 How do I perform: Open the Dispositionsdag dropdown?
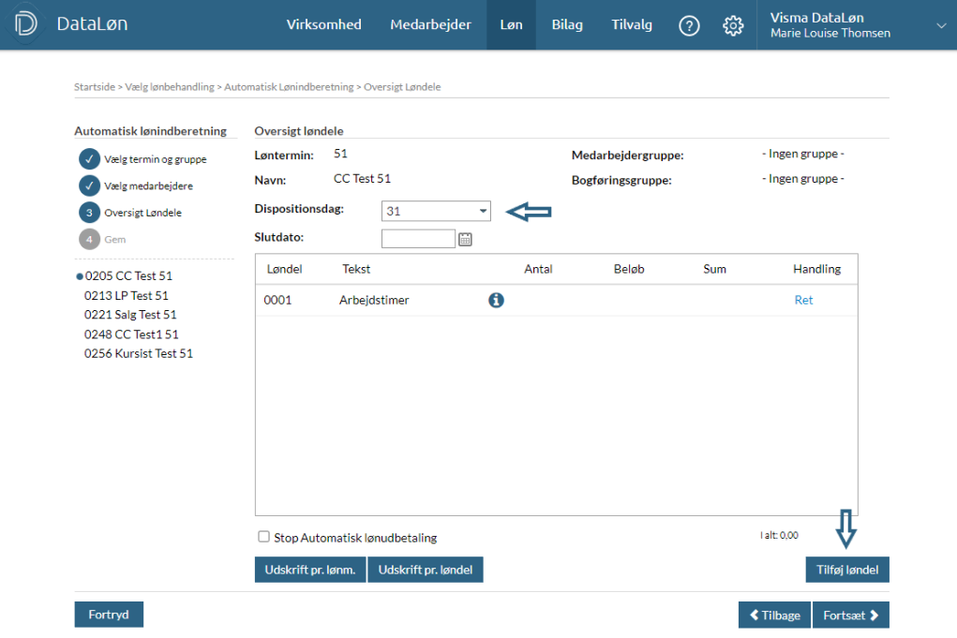click(436, 211)
